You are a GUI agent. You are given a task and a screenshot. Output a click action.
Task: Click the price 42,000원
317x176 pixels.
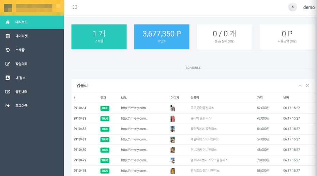(x=263, y=119)
